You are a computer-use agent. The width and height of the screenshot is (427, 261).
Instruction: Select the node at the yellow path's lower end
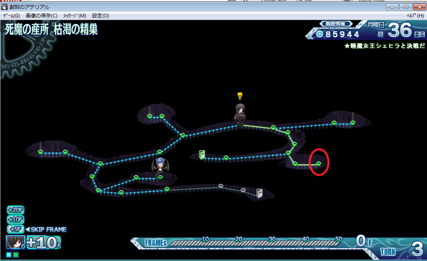click(x=318, y=163)
